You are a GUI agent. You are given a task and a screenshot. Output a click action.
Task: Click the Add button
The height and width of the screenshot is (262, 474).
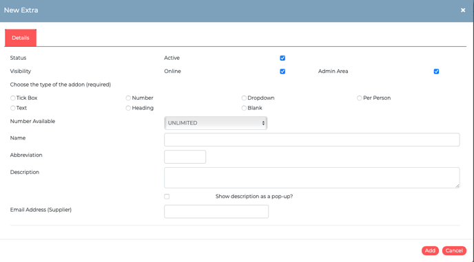430,250
